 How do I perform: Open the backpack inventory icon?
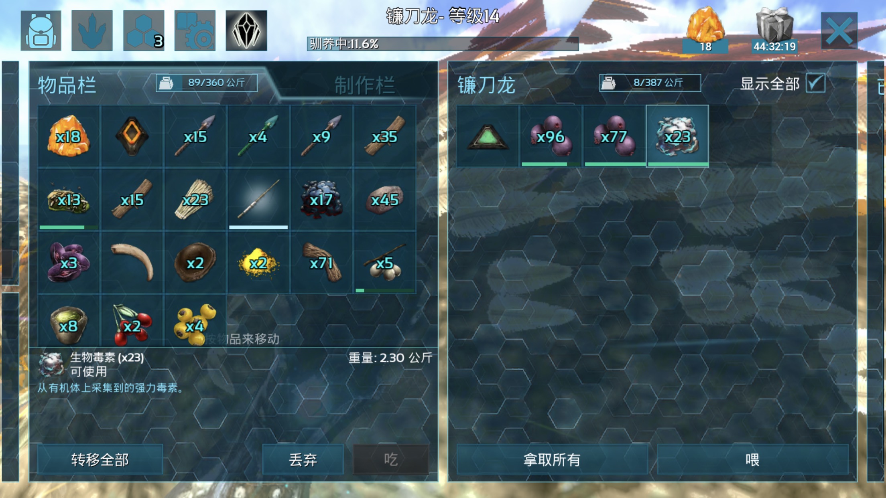[41, 31]
